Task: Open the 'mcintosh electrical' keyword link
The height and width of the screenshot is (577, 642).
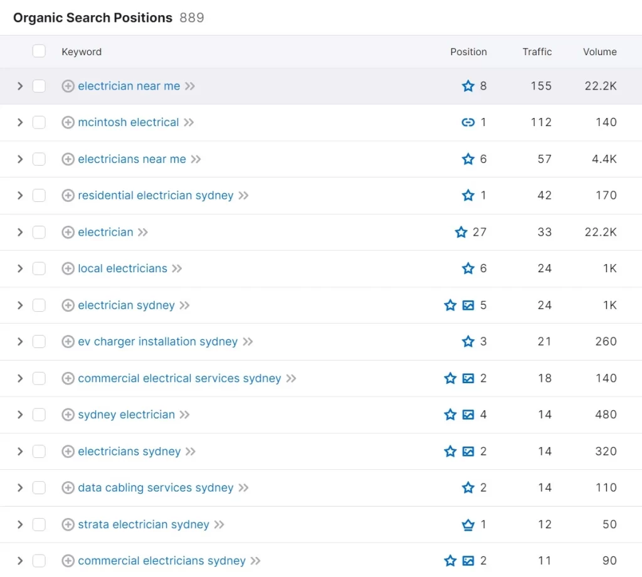Action: click(129, 122)
